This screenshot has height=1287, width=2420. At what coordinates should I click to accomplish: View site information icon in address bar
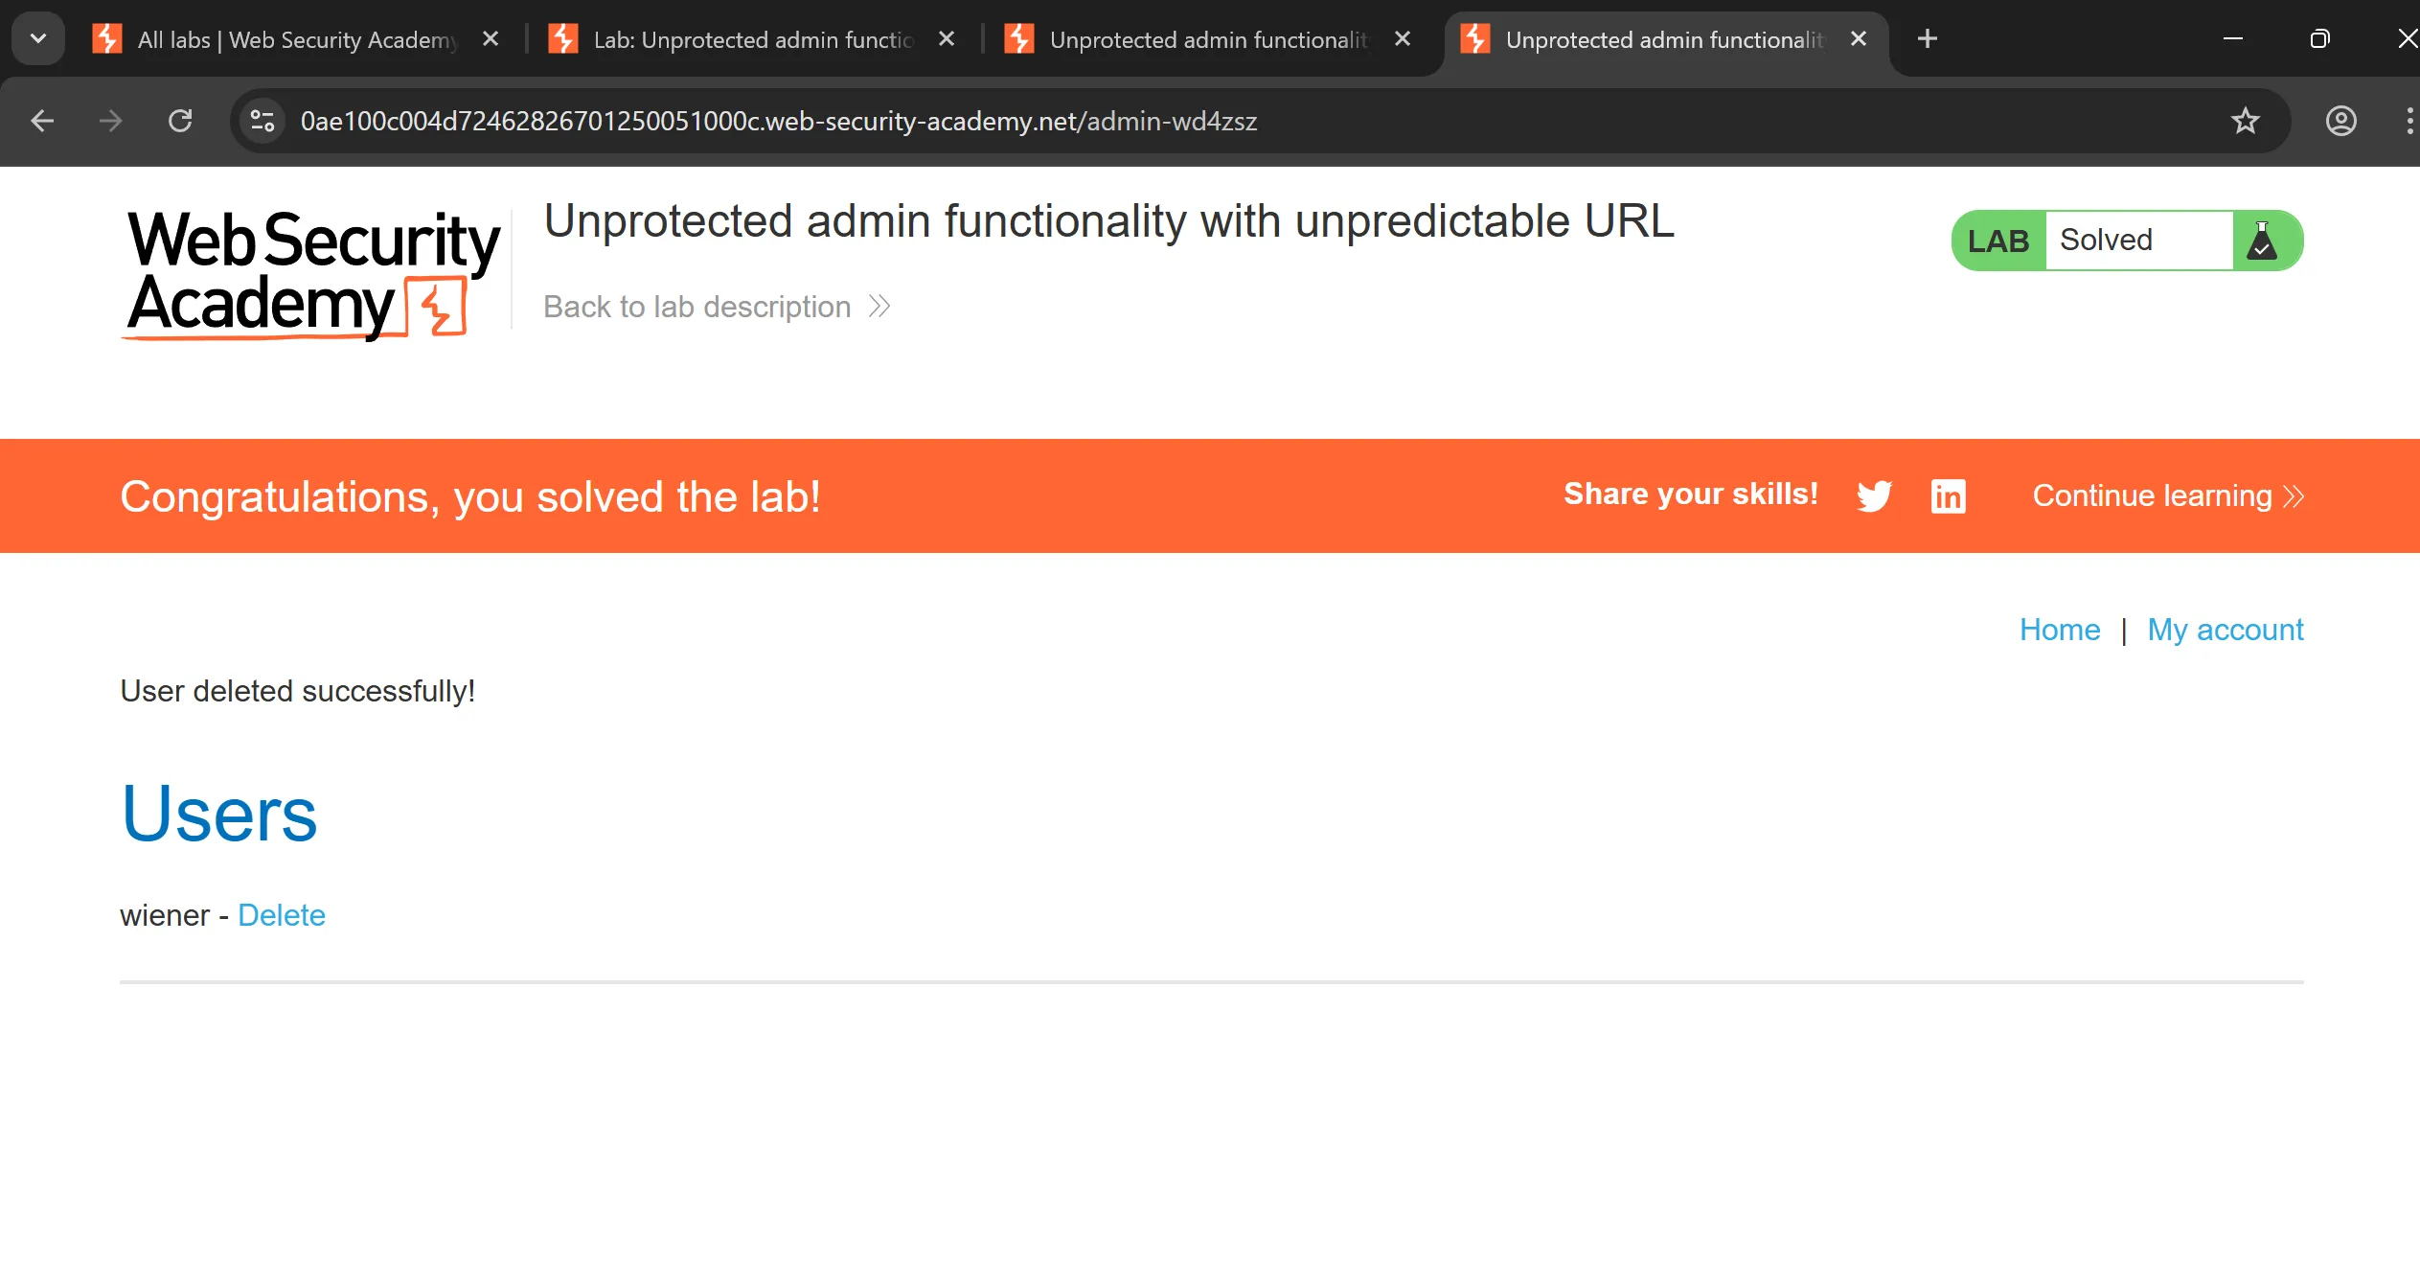pyautogui.click(x=262, y=121)
